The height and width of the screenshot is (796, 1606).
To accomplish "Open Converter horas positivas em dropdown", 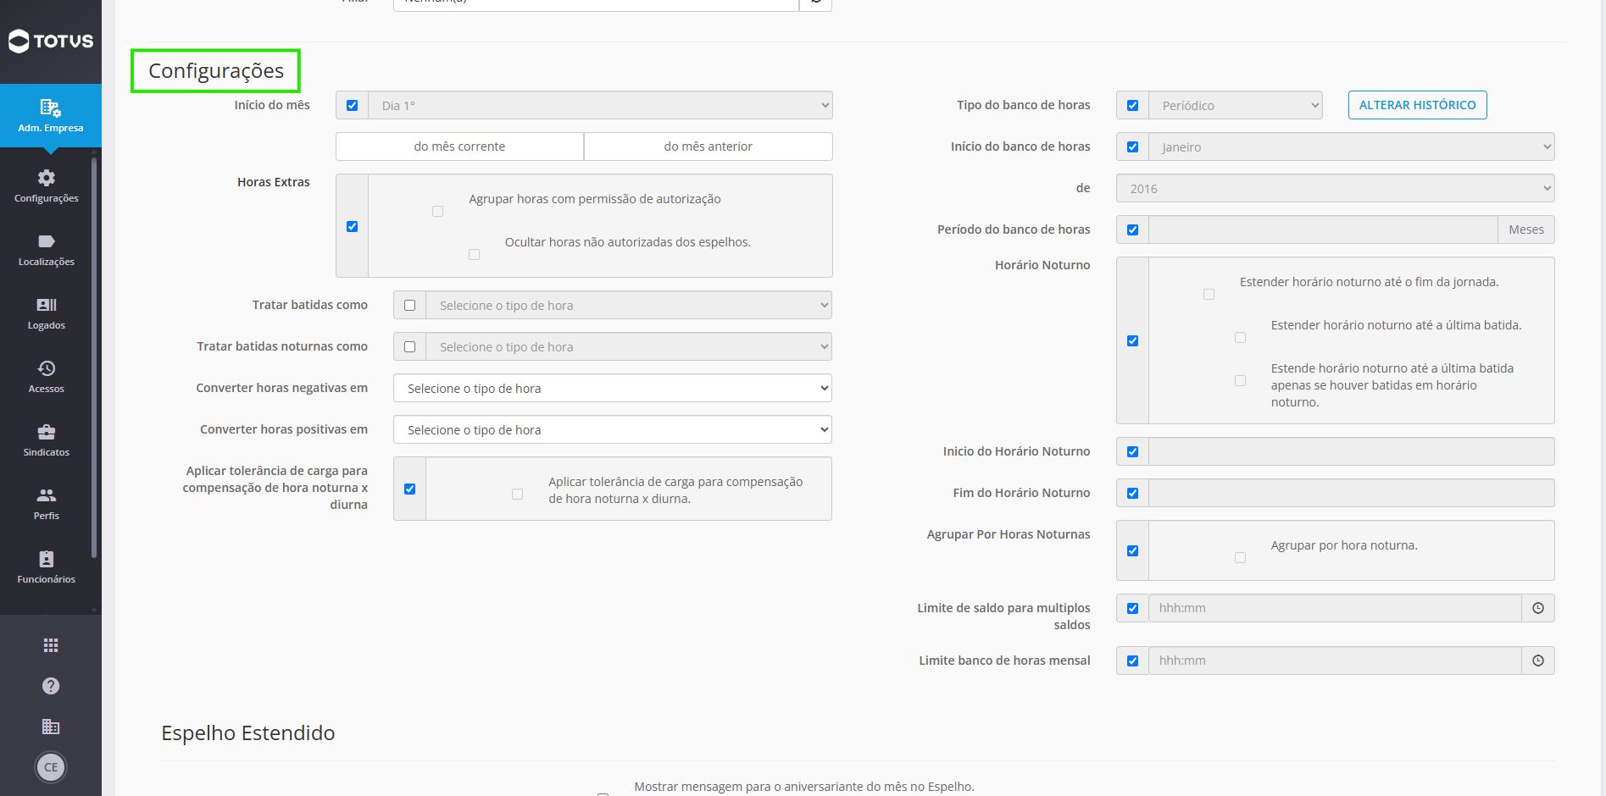I will pyautogui.click(x=613, y=430).
